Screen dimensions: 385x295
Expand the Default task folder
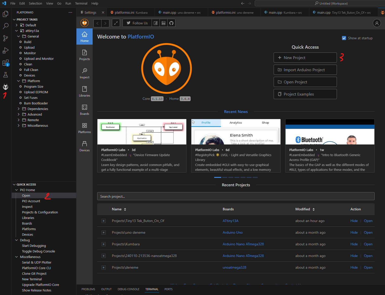pos(16,25)
